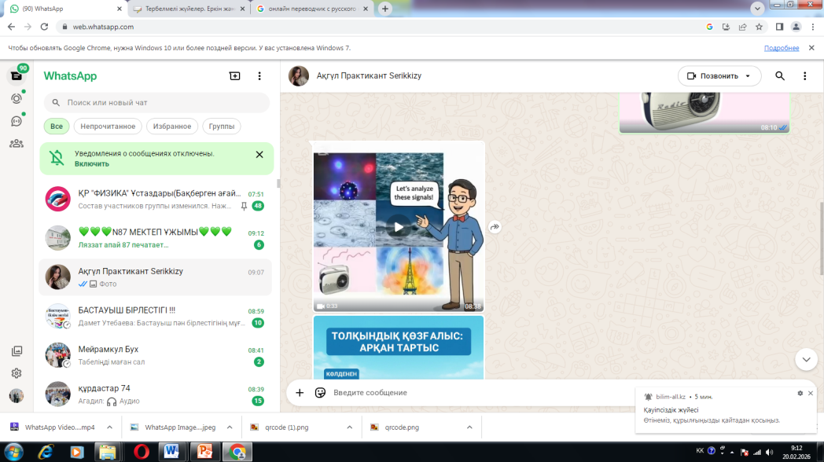The height and width of the screenshot is (462, 824).
Task: Jump to latest messages with down arrow
Action: click(x=806, y=360)
